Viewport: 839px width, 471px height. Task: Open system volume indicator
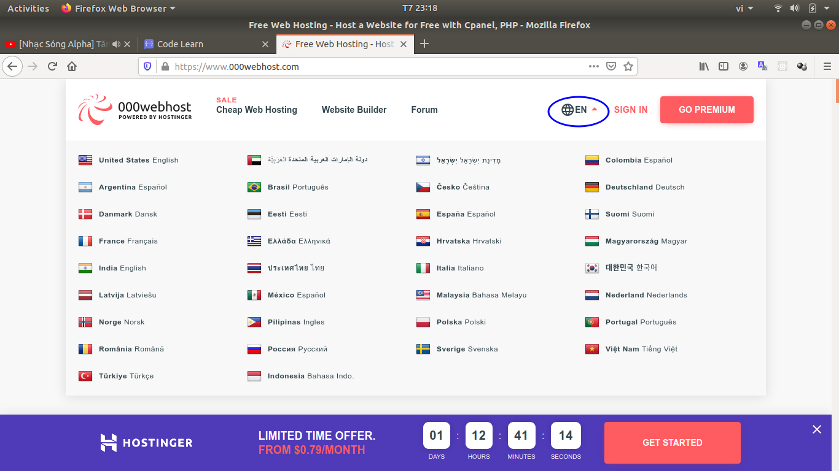[795, 8]
